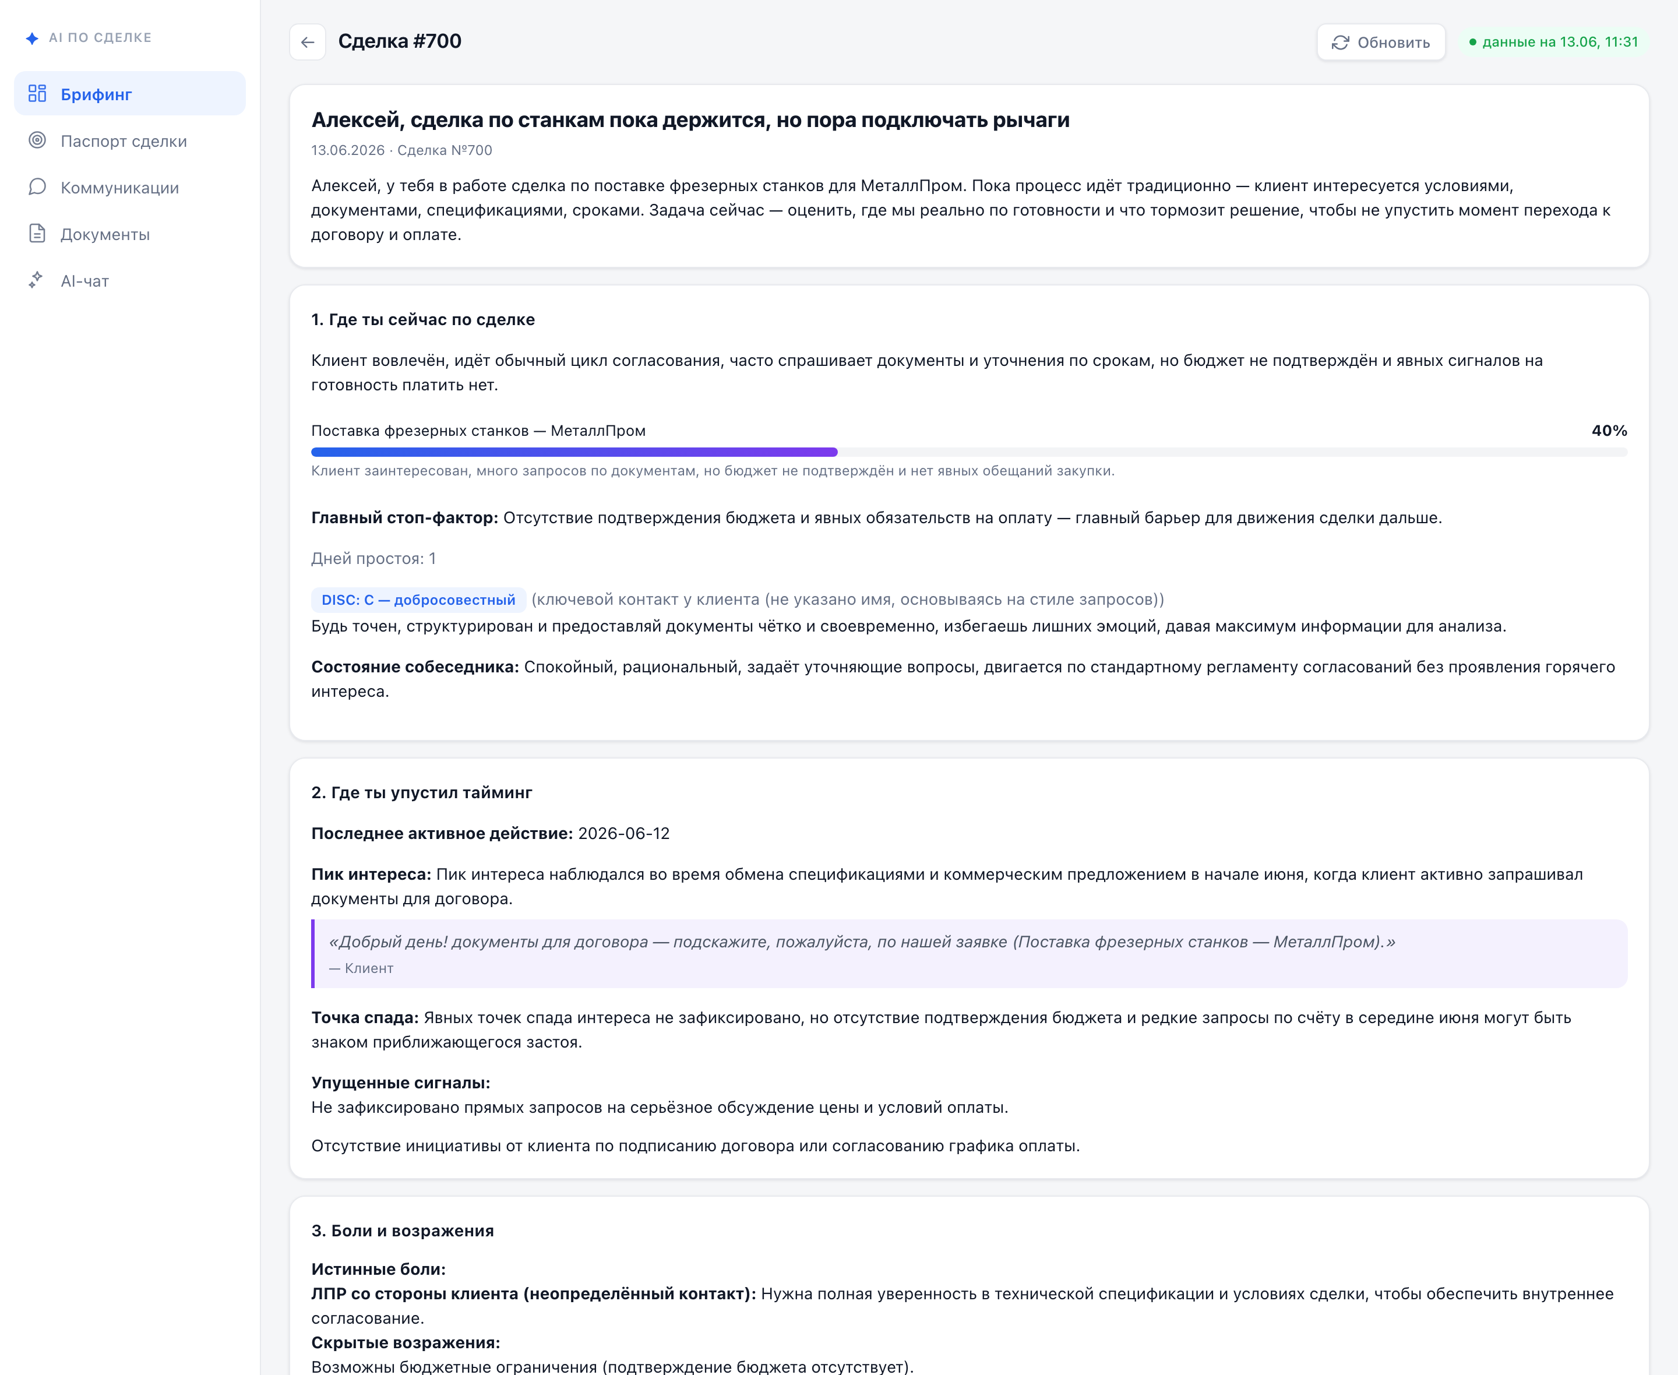Click the Точка спада label

[x=365, y=1018]
